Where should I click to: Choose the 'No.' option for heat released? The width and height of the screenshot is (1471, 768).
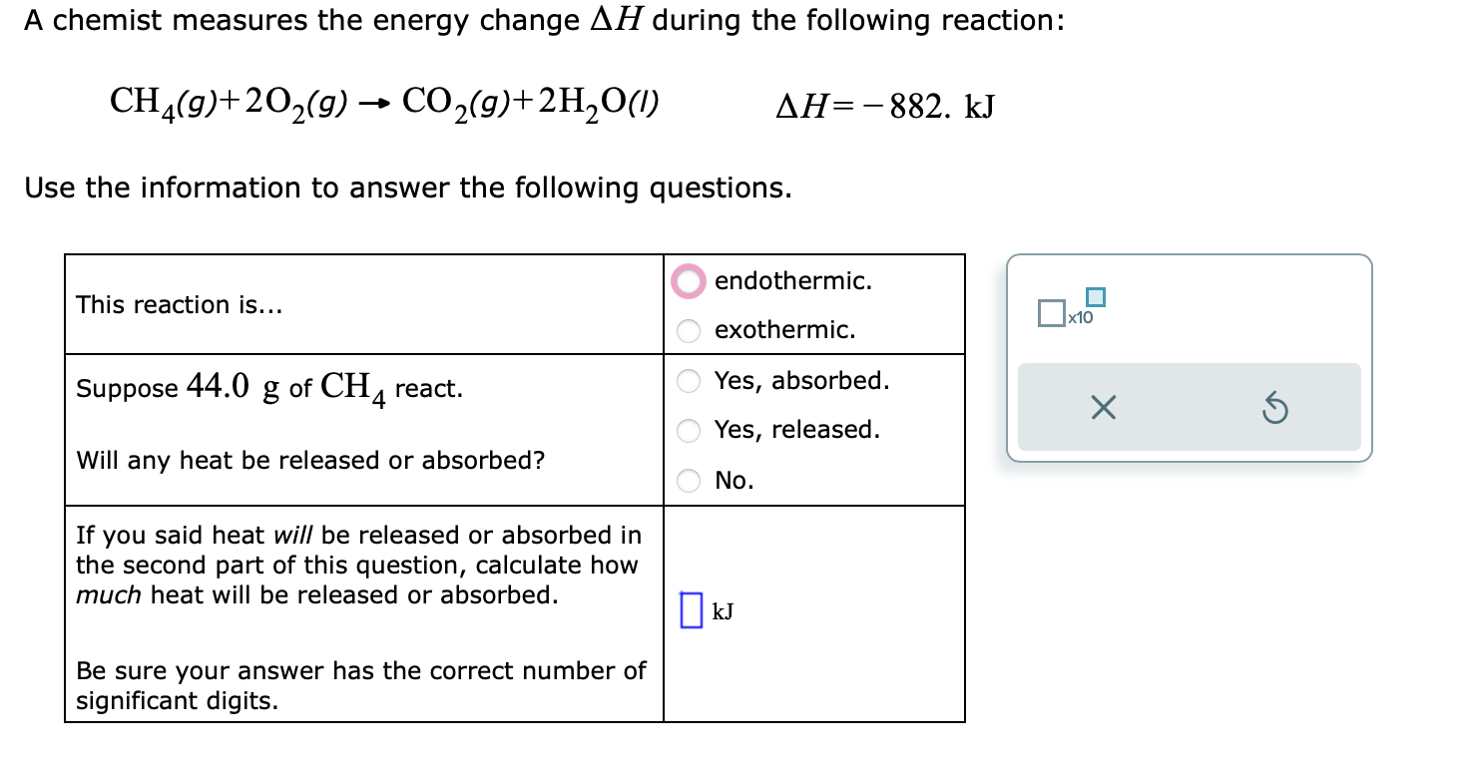click(x=688, y=480)
